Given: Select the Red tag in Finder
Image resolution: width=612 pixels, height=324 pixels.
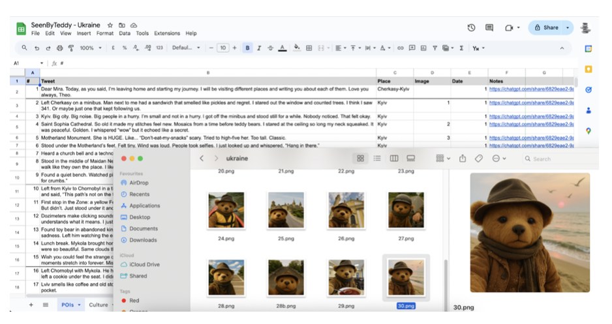Looking at the screenshot, I should (x=130, y=300).
